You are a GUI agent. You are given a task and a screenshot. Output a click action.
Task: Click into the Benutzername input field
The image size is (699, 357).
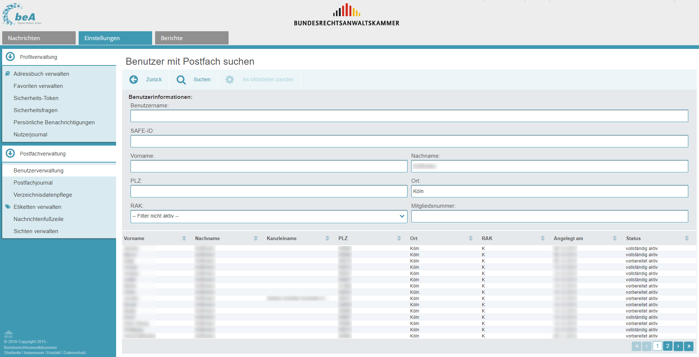click(409, 116)
